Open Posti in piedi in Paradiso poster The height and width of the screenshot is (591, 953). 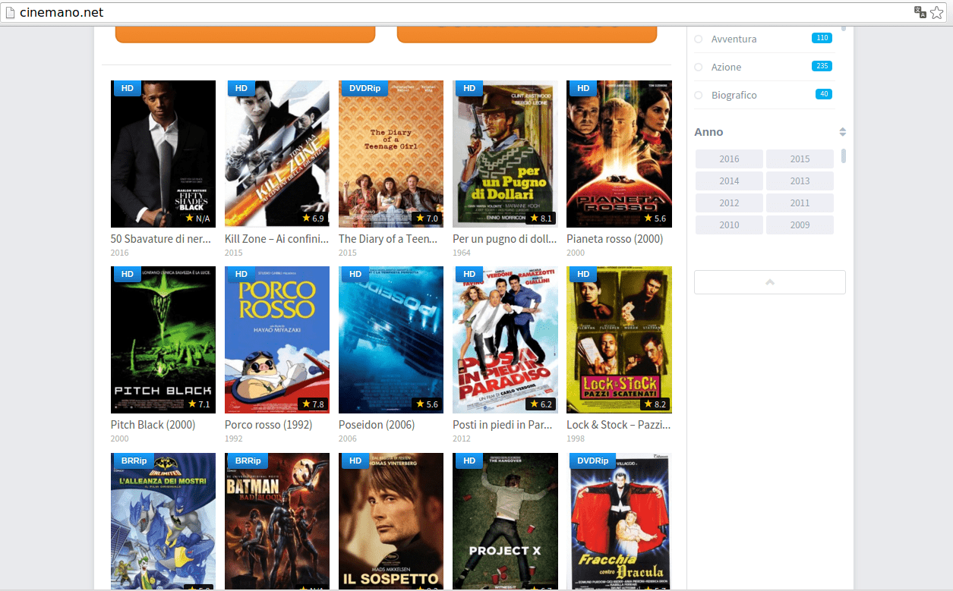505,340
